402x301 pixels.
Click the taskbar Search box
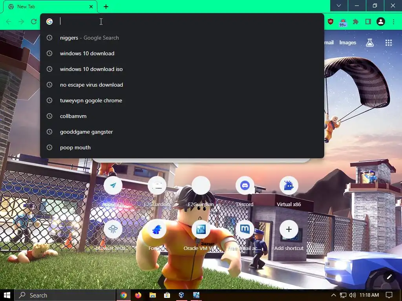65,295
